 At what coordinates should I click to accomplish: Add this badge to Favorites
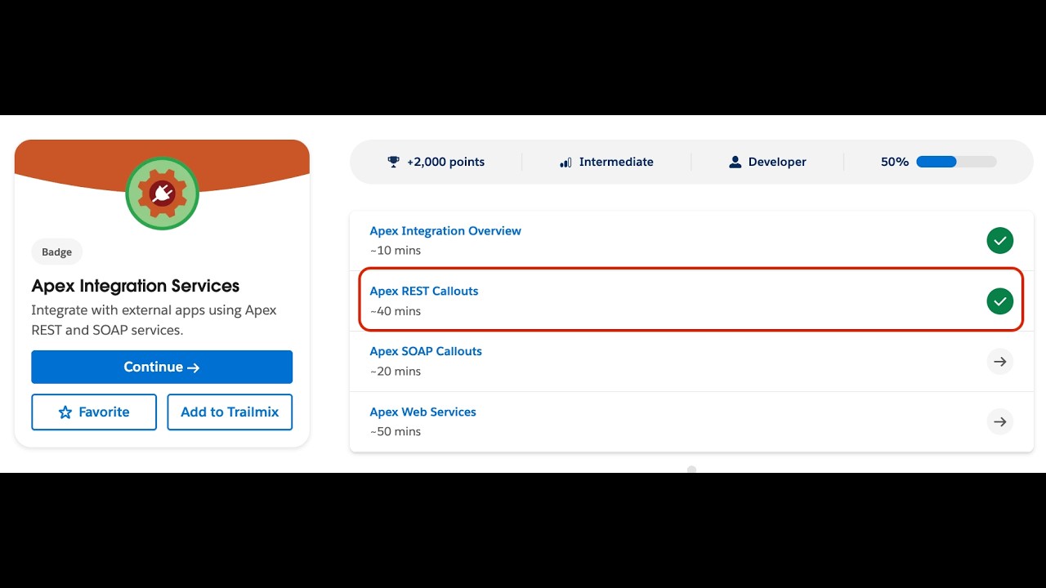(94, 412)
